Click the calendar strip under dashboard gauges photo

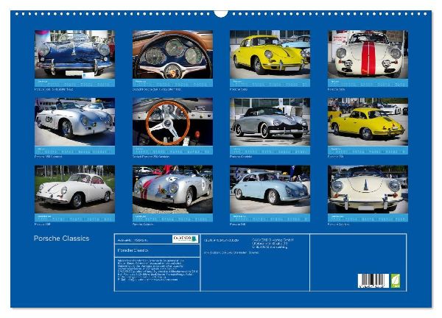(x=172, y=82)
